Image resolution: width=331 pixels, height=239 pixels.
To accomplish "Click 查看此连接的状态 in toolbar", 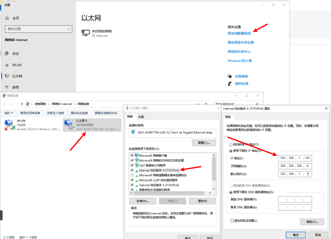I will pos(106,113).
